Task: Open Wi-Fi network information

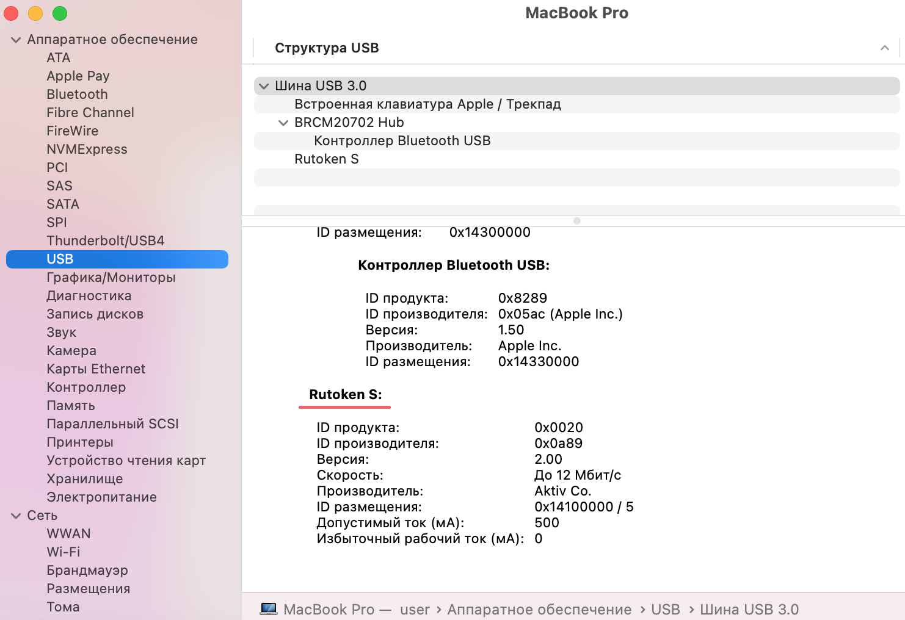Action: (64, 552)
